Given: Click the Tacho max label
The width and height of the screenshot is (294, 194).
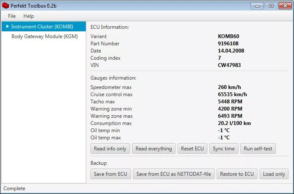Looking at the screenshot, I should (x=102, y=102).
